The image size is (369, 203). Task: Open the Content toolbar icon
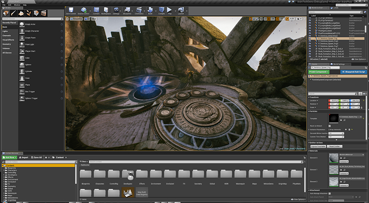tap(96, 10)
